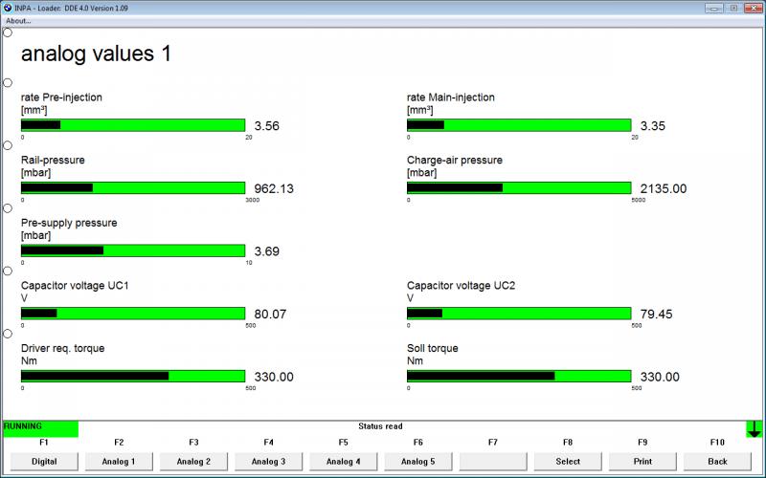Click the green RUNNING status indicator
The image size is (766, 478).
pyautogui.click(x=40, y=428)
